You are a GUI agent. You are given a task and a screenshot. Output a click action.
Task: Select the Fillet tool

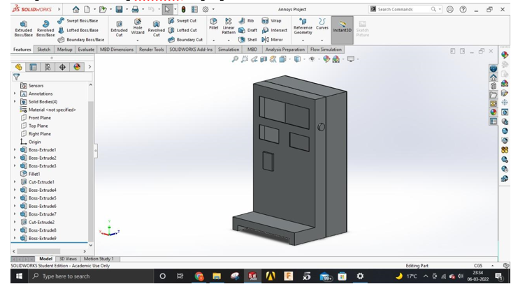pyautogui.click(x=214, y=24)
